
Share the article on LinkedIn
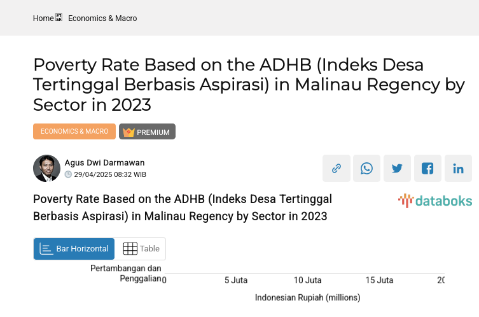(x=458, y=168)
